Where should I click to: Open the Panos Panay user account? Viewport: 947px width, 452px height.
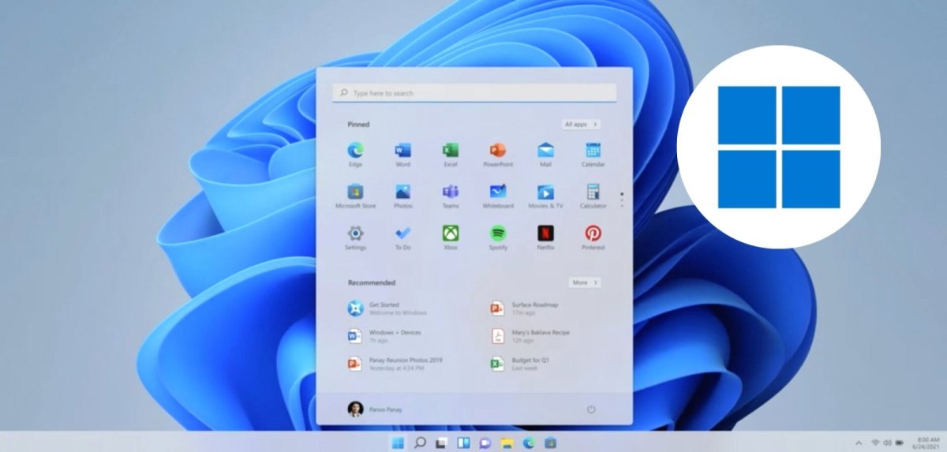pyautogui.click(x=374, y=409)
